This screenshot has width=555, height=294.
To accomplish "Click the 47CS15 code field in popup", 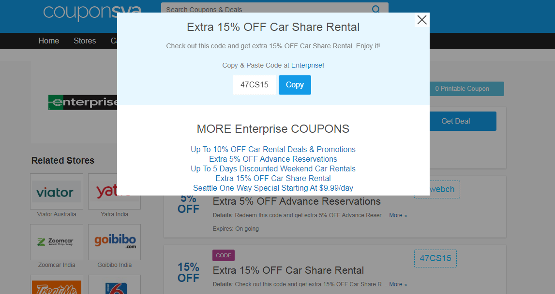I will 254,84.
